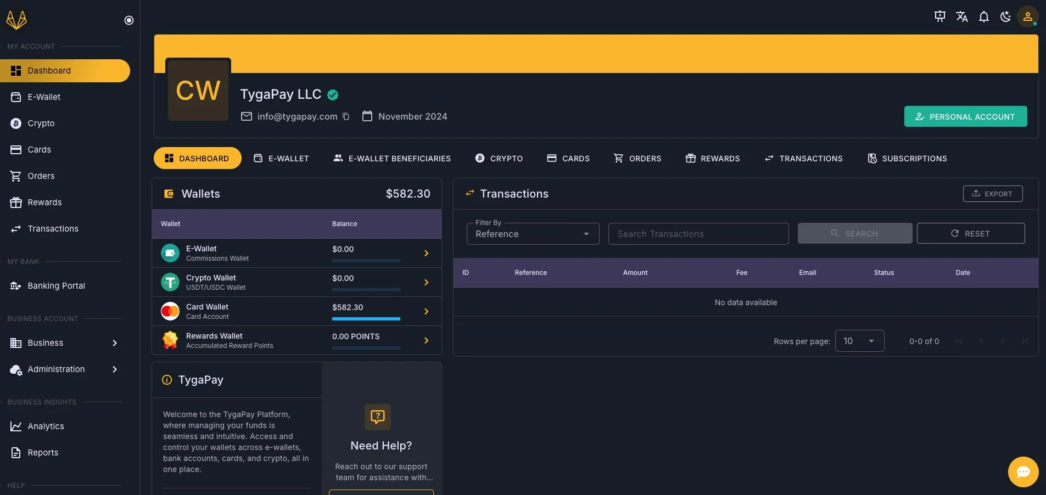Image resolution: width=1046 pixels, height=495 pixels.
Task: Toggle the sidebar pin radio icon
Action: 129,20
